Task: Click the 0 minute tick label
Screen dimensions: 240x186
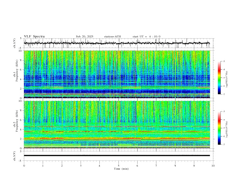Action: (24, 166)
